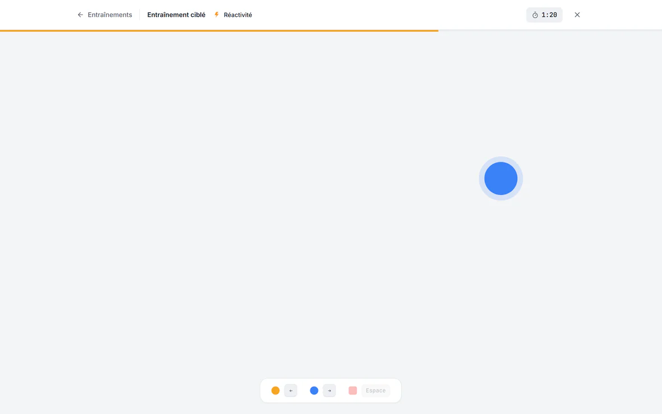This screenshot has height=414, width=662.
Task: Click the stopwatch icon in the timer
Action: [x=535, y=15]
